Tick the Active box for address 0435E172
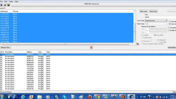This screenshot has height=99, width=176. click(x=1, y=59)
